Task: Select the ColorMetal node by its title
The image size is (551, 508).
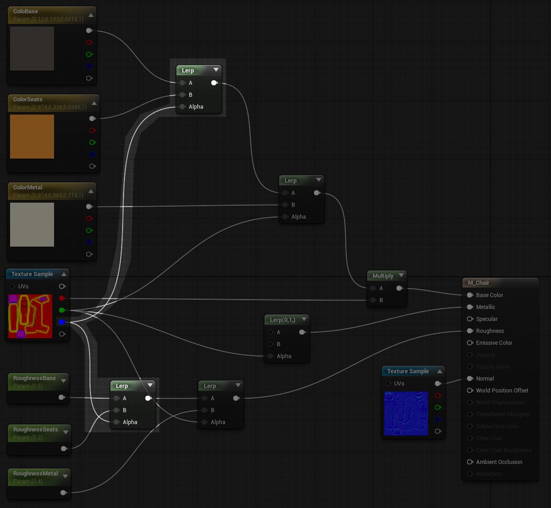Action: (x=28, y=187)
